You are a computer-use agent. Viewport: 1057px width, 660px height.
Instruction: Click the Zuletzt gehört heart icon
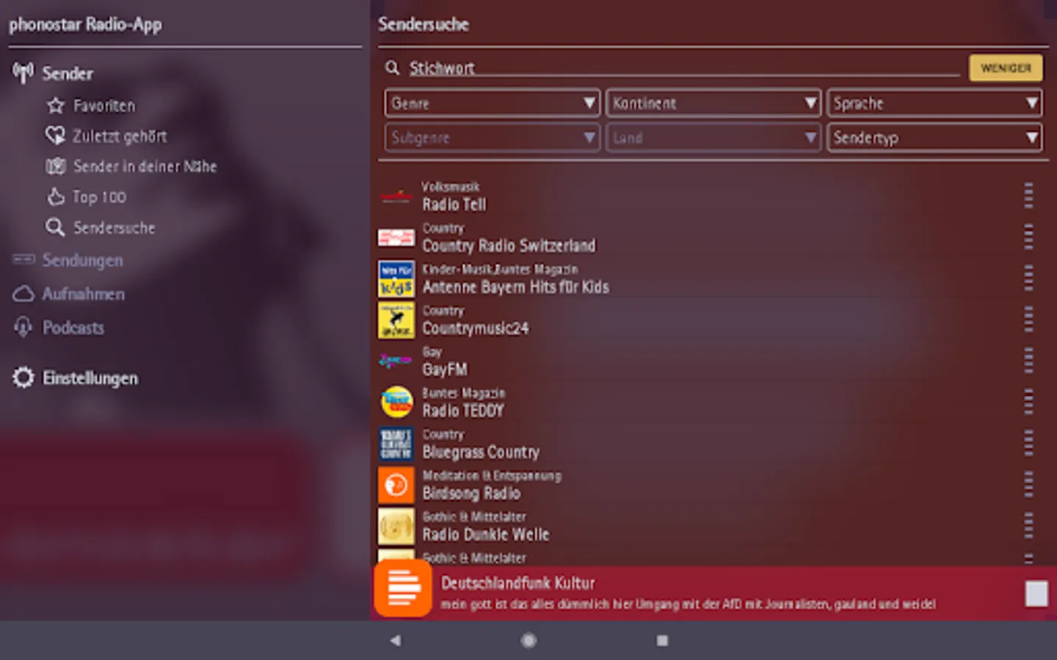tap(55, 136)
